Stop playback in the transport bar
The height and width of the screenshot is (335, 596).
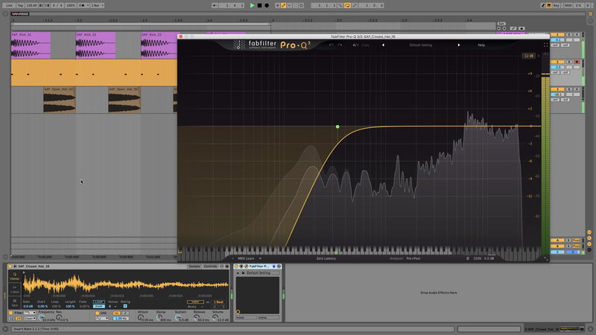pos(259,5)
